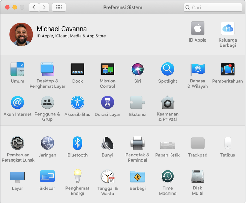Open the Spotlight preferences
246x204 pixels.
pos(168,69)
